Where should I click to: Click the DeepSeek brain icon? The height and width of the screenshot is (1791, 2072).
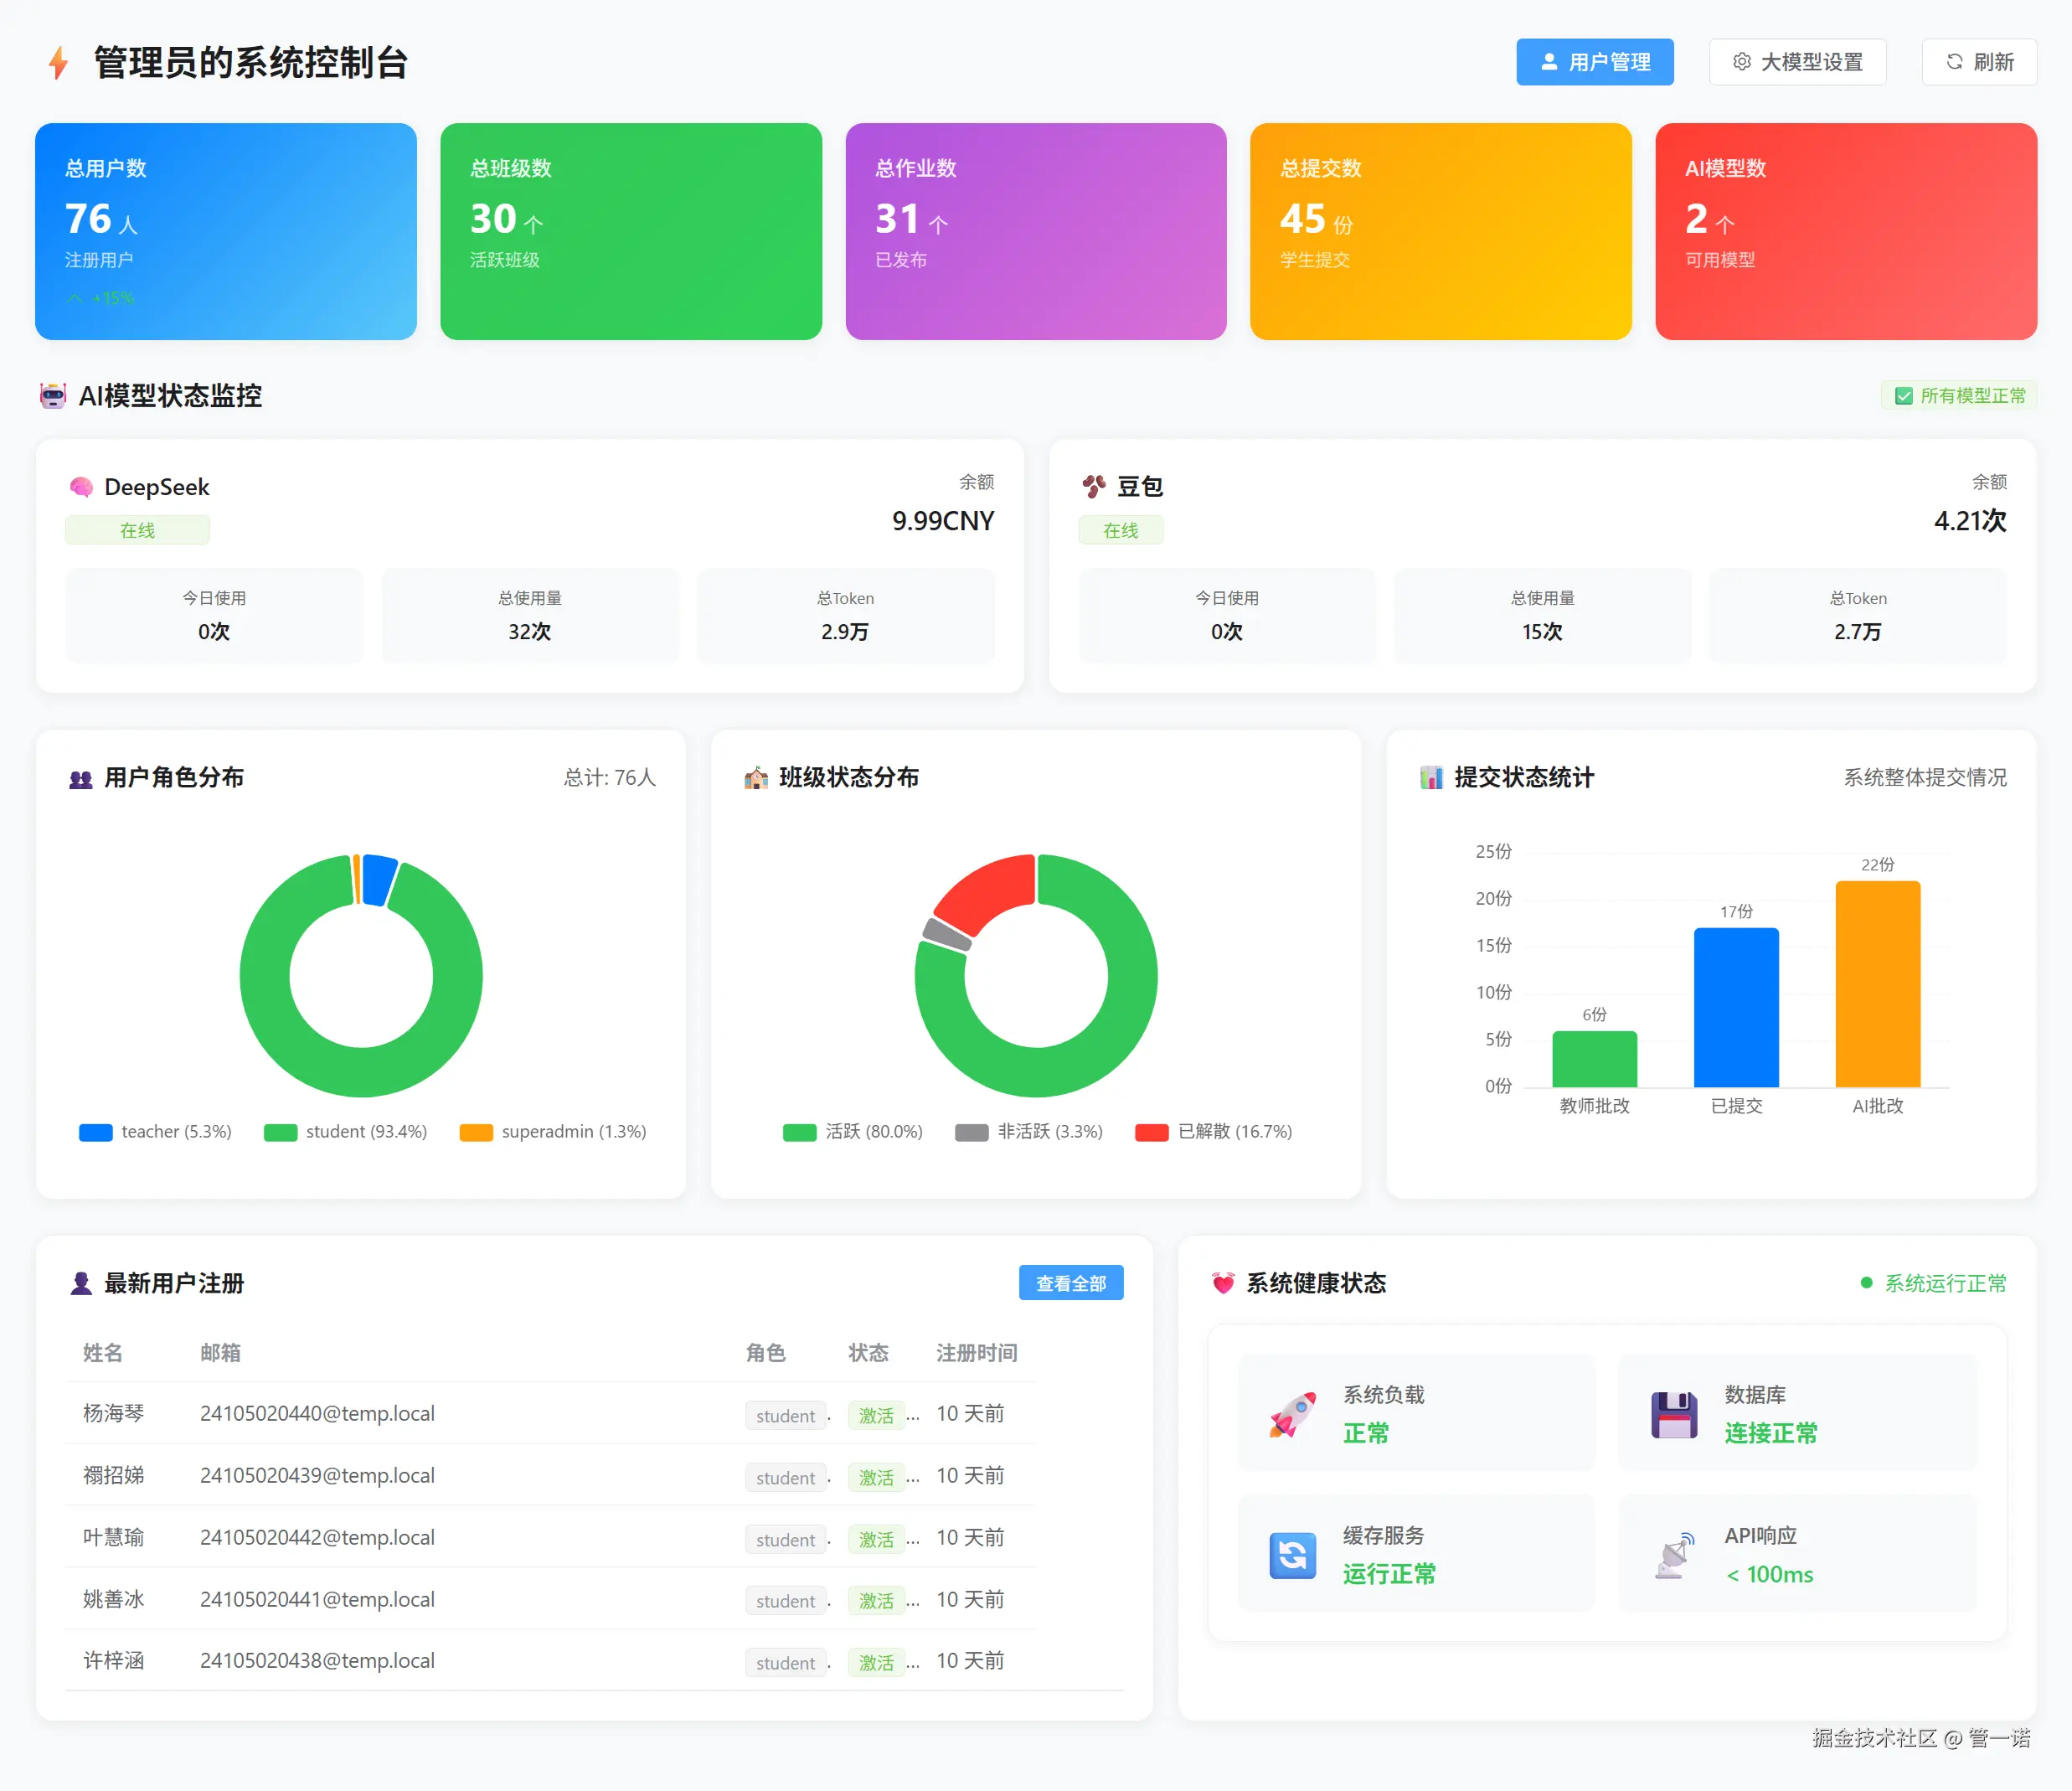(x=81, y=487)
